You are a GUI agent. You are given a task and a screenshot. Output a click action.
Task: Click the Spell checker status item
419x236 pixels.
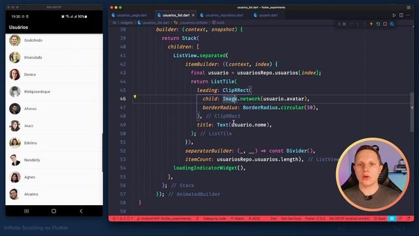pos(380,218)
